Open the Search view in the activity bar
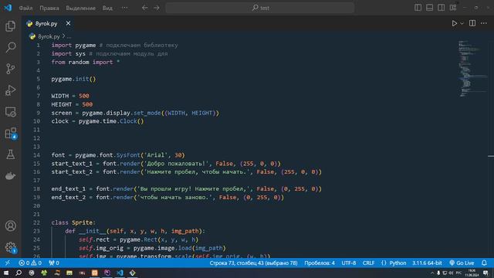 click(x=10, y=48)
